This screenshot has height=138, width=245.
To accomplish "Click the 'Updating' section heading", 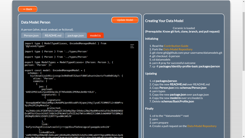I will [151, 74].
